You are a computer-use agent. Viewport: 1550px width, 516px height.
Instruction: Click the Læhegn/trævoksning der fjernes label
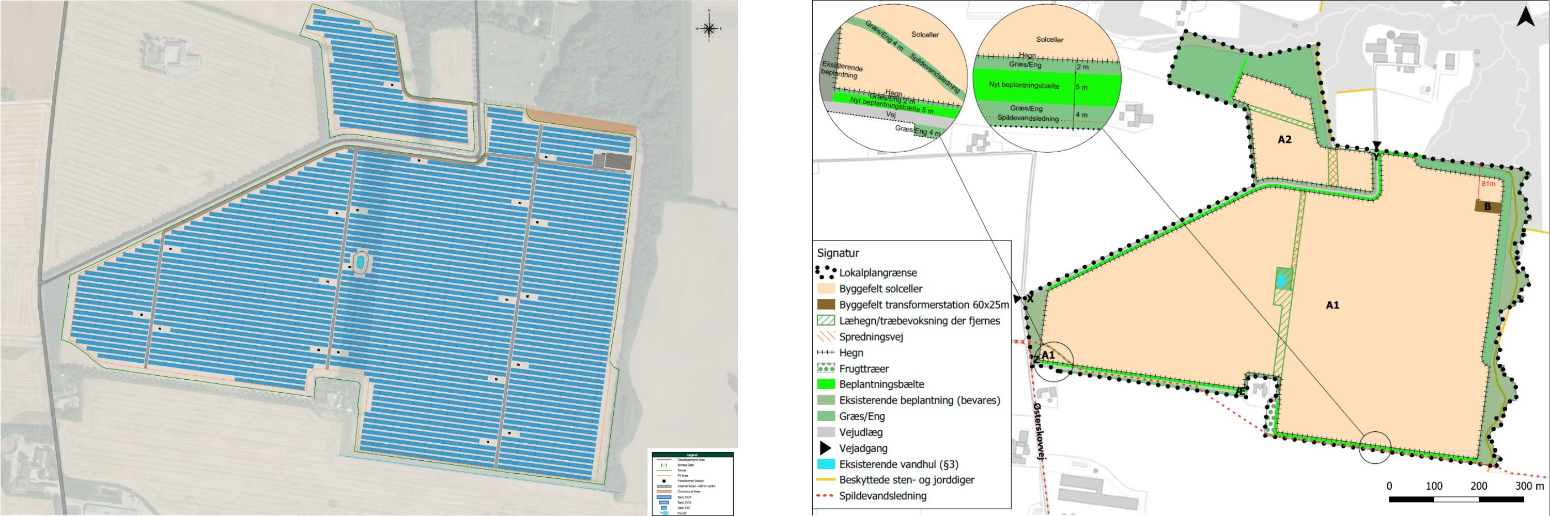pos(920,321)
